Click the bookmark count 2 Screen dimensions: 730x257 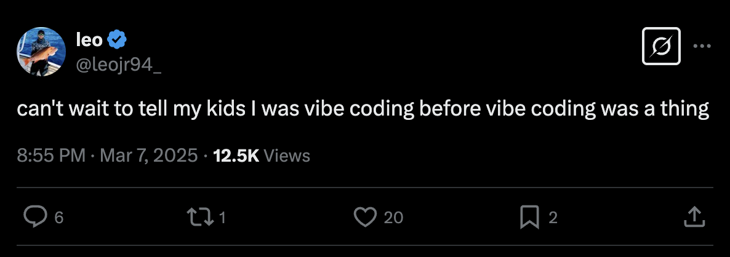(553, 218)
